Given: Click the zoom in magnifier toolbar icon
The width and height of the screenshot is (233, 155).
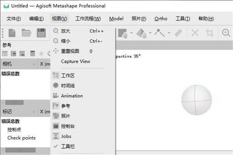Looking at the screenshot, I should click(x=226, y=33).
